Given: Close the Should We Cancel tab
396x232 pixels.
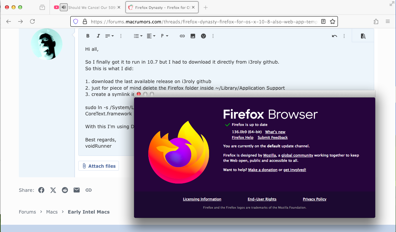Looking at the screenshot, I should 119,8.
